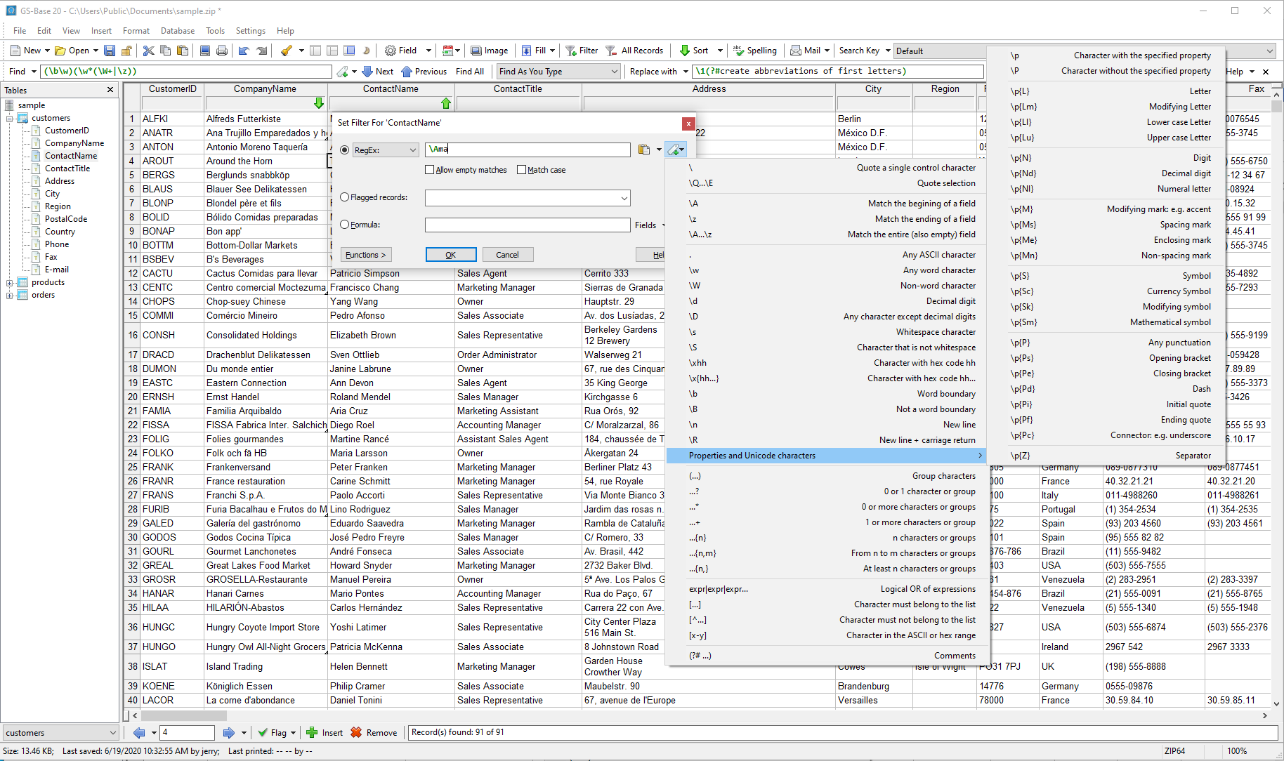This screenshot has width=1284, height=761.
Task: Click the Undo arrow icon
Action: tap(244, 51)
